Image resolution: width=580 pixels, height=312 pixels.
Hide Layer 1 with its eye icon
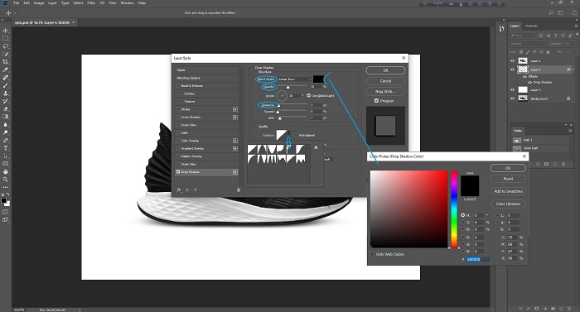[512, 61]
